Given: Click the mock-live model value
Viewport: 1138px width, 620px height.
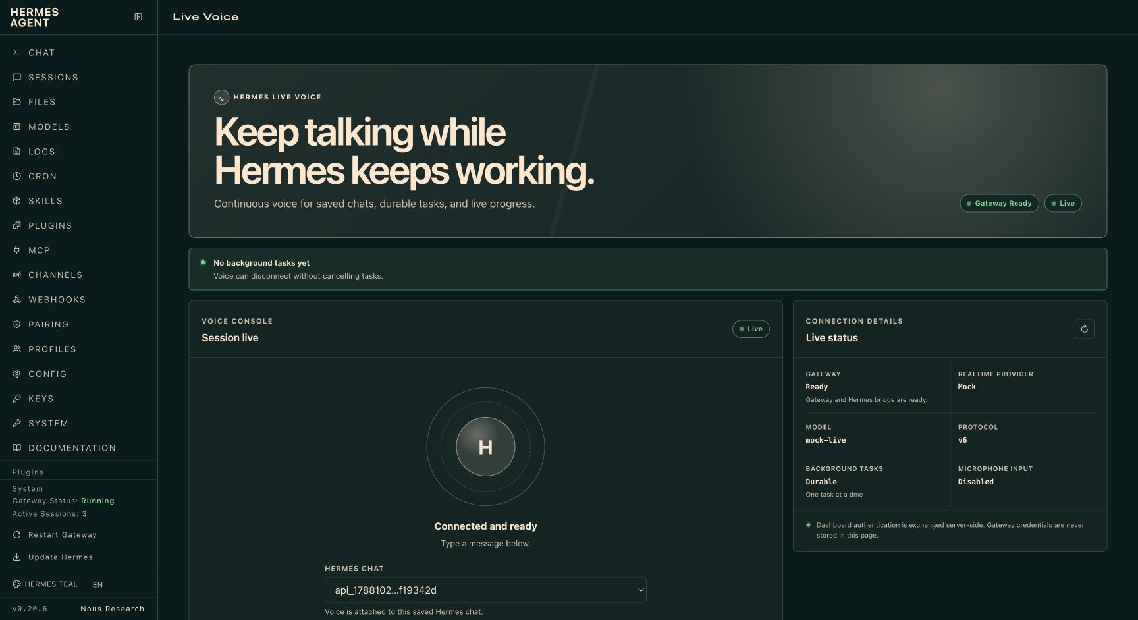Looking at the screenshot, I should [x=825, y=440].
